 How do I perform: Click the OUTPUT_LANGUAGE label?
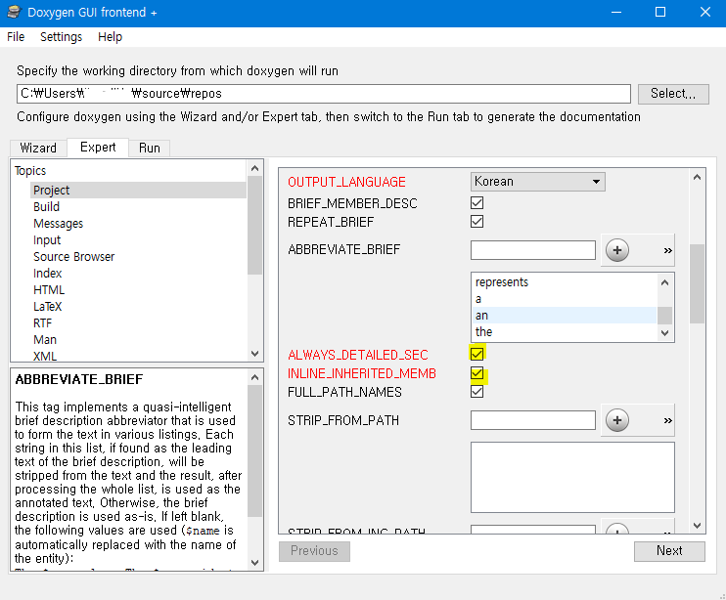pyautogui.click(x=346, y=182)
